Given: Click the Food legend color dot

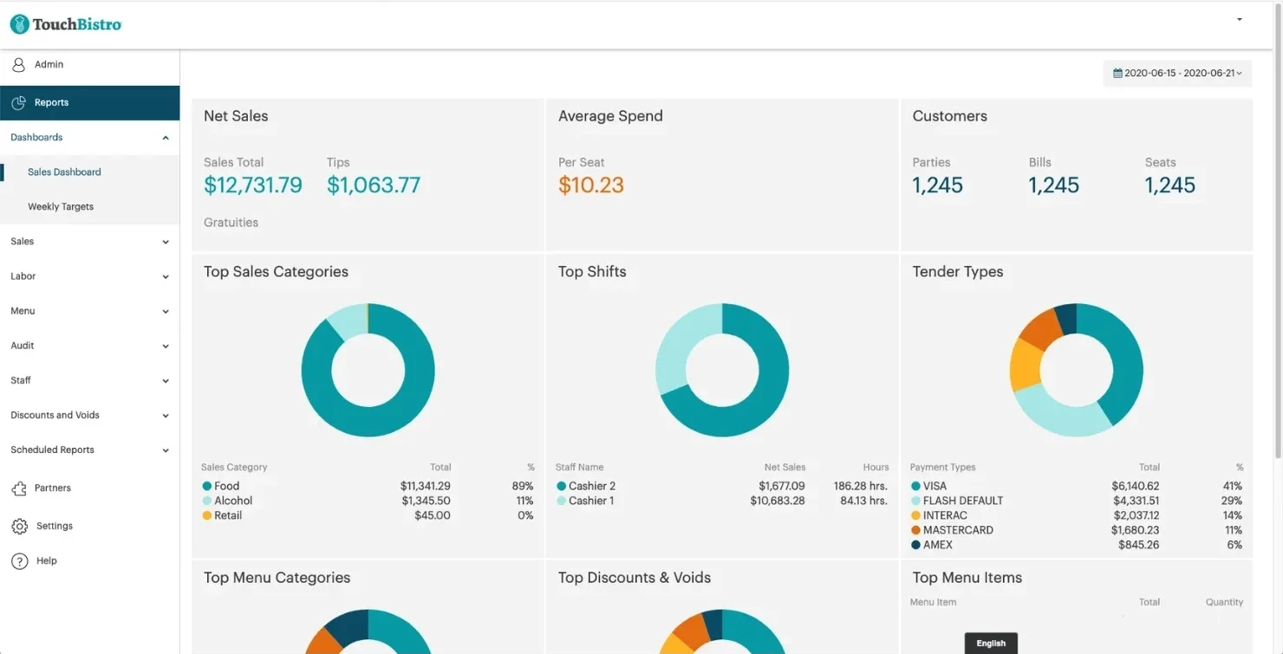Looking at the screenshot, I should pos(207,487).
